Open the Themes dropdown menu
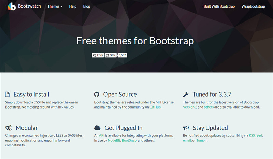Screen dimensions: 273x159 point(55,6)
